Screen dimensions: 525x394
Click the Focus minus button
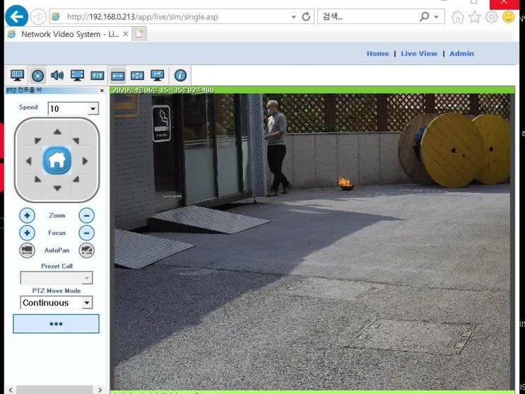coord(86,233)
